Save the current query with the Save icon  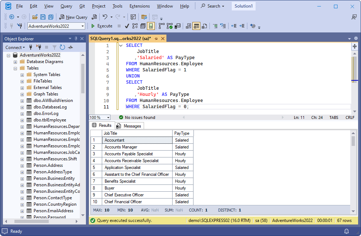(43, 17)
